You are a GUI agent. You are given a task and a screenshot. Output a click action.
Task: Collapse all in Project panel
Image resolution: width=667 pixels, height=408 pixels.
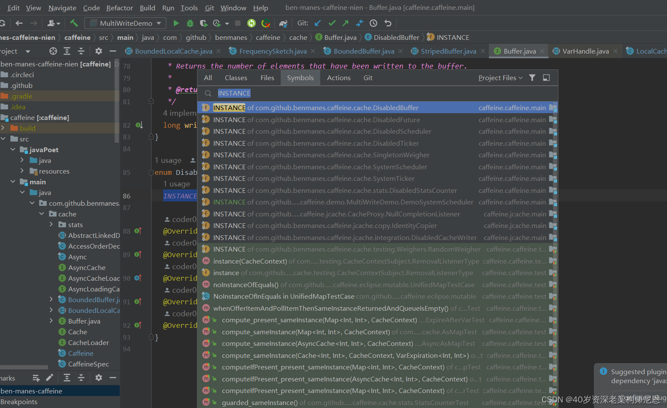pos(81,51)
